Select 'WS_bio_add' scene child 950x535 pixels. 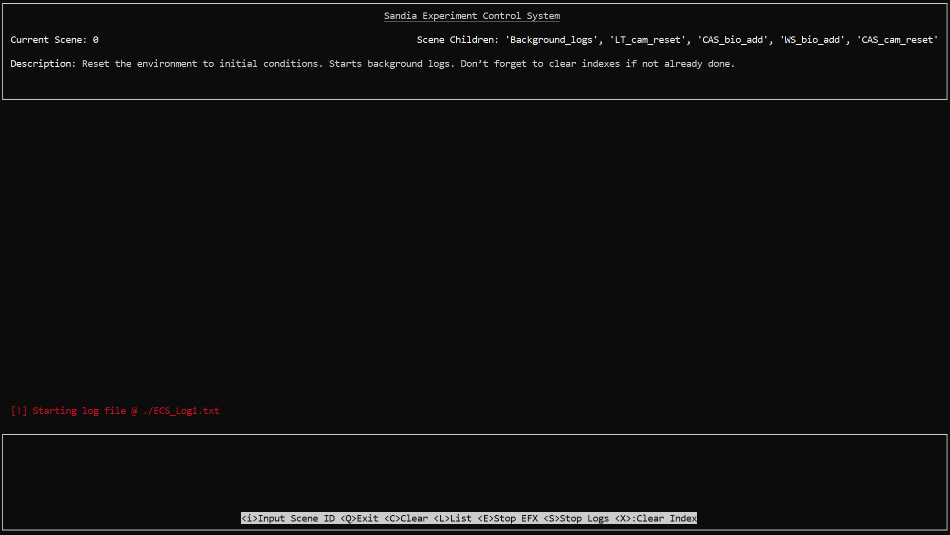click(812, 40)
